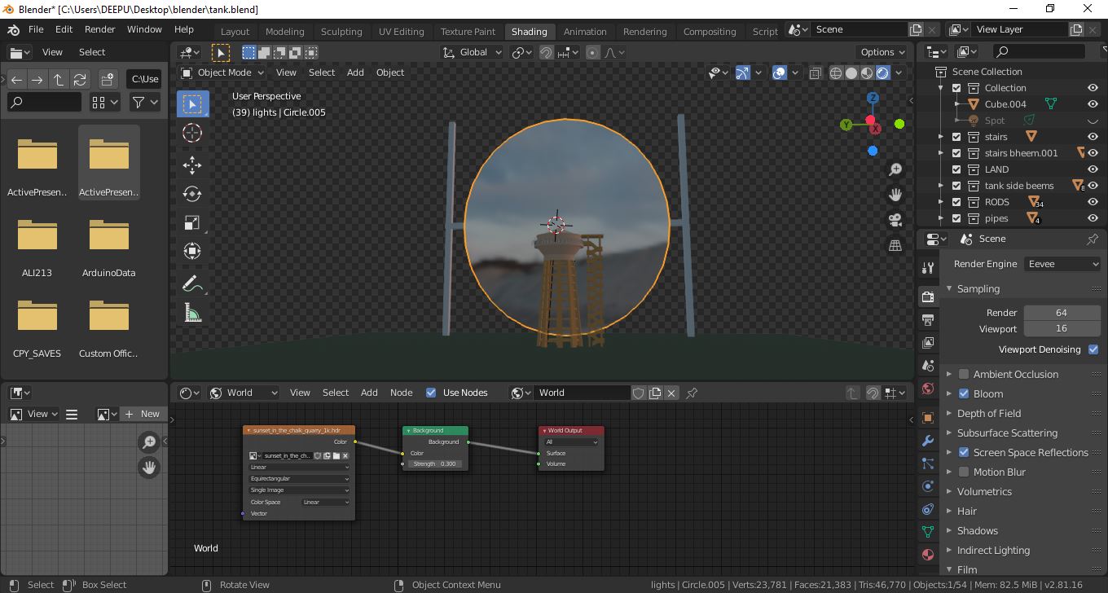Create new directory in file browser
This screenshot has height=593, width=1108.
[108, 79]
